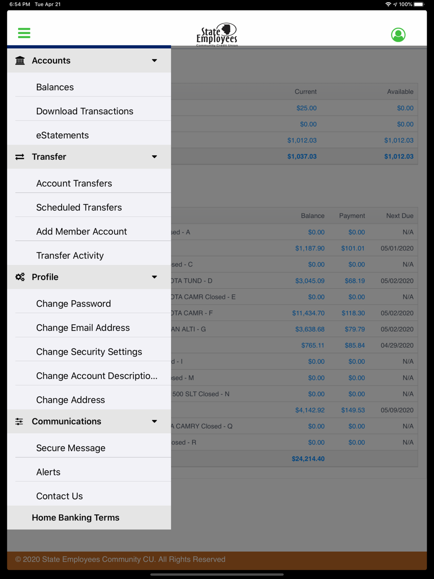Select the $24,214.40 loan total
This screenshot has height=579, width=434.
coord(308,459)
